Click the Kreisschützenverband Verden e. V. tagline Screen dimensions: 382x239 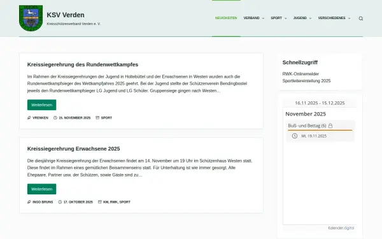[74, 24]
